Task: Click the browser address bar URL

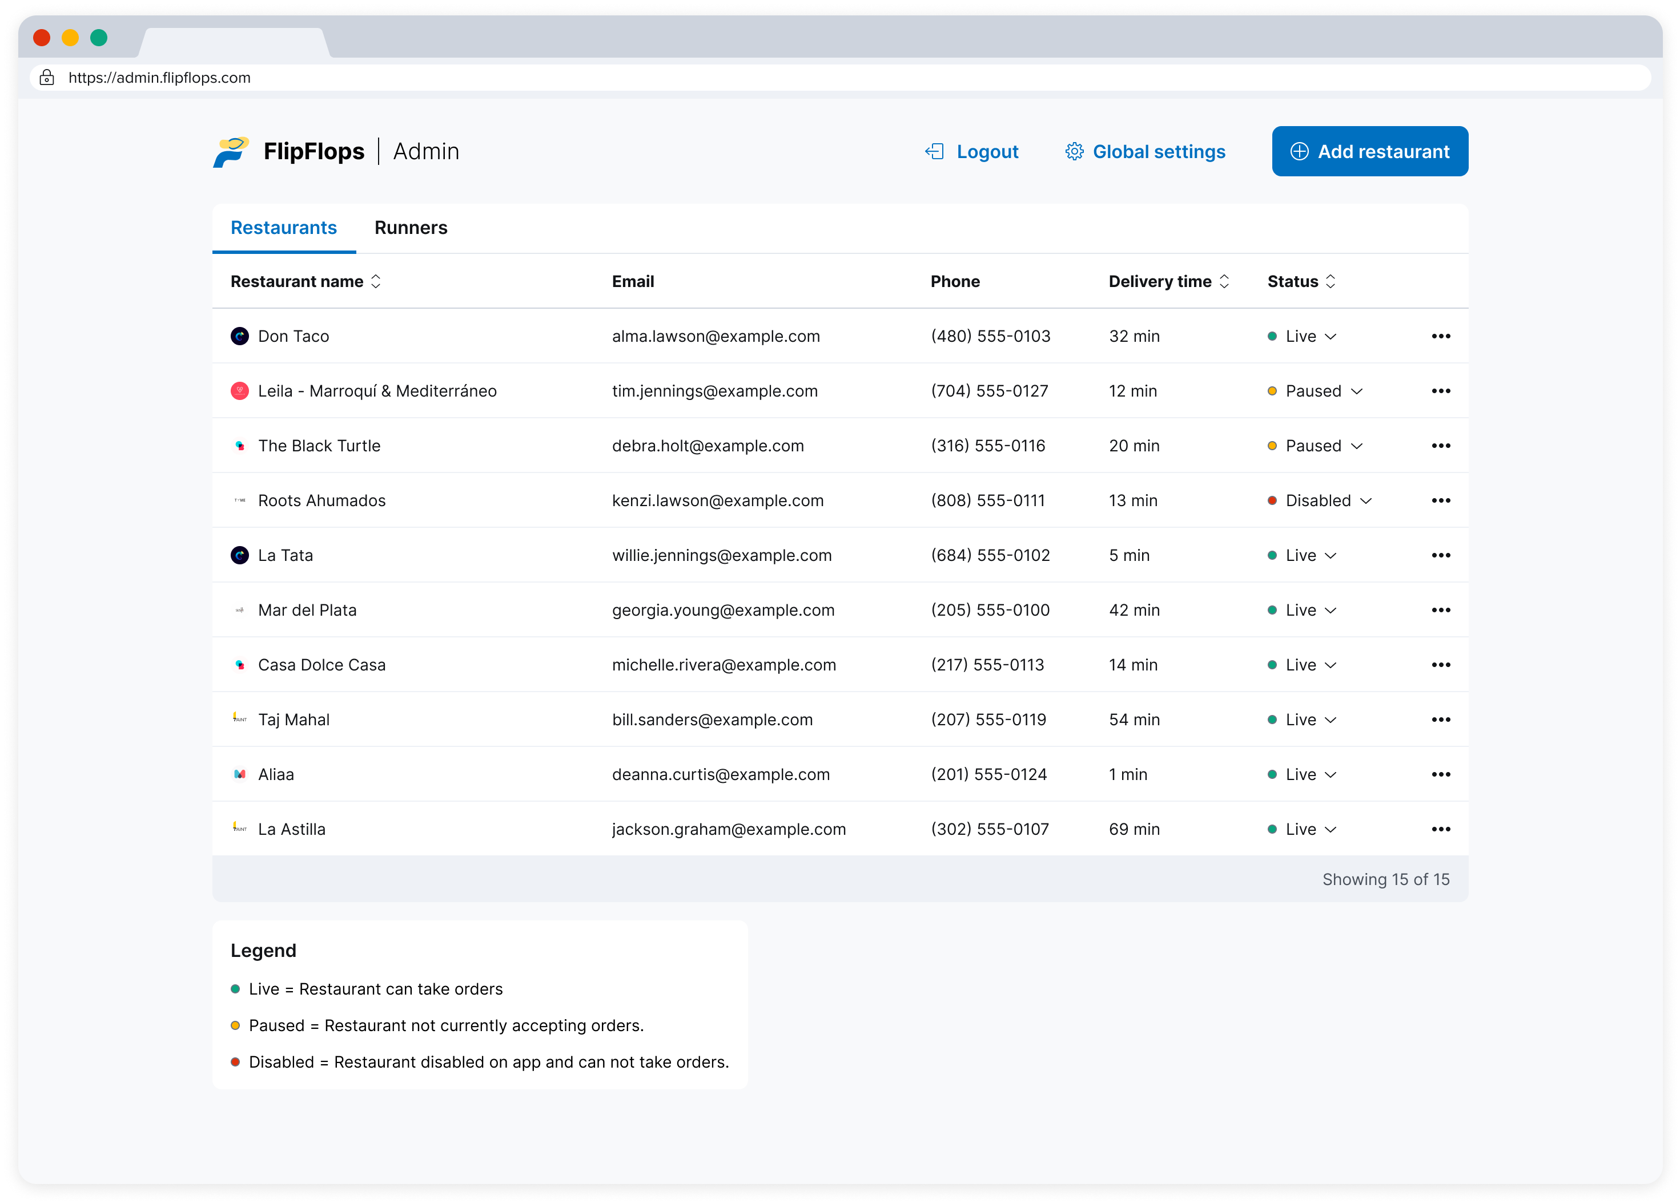Action: pos(159,78)
